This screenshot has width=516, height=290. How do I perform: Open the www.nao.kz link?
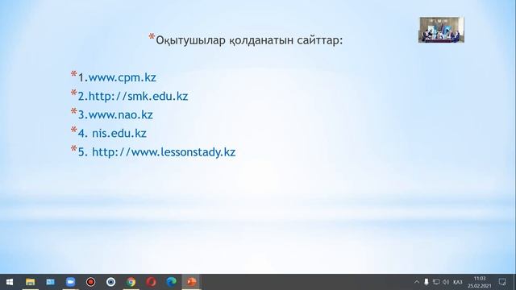[x=120, y=114]
